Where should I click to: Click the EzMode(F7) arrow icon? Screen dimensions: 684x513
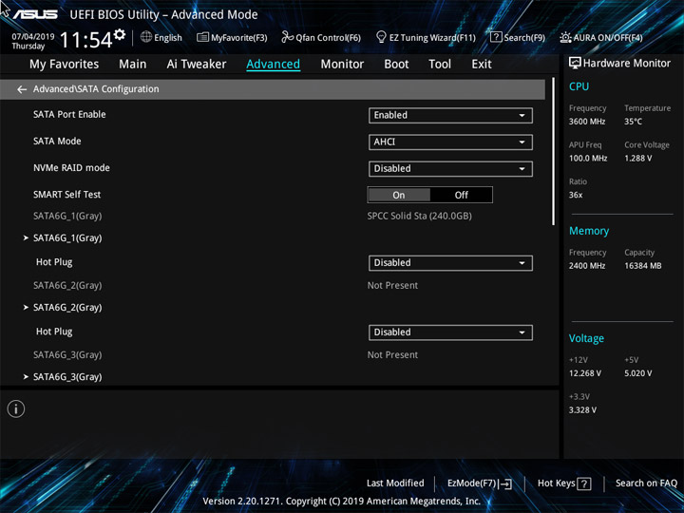point(505,484)
